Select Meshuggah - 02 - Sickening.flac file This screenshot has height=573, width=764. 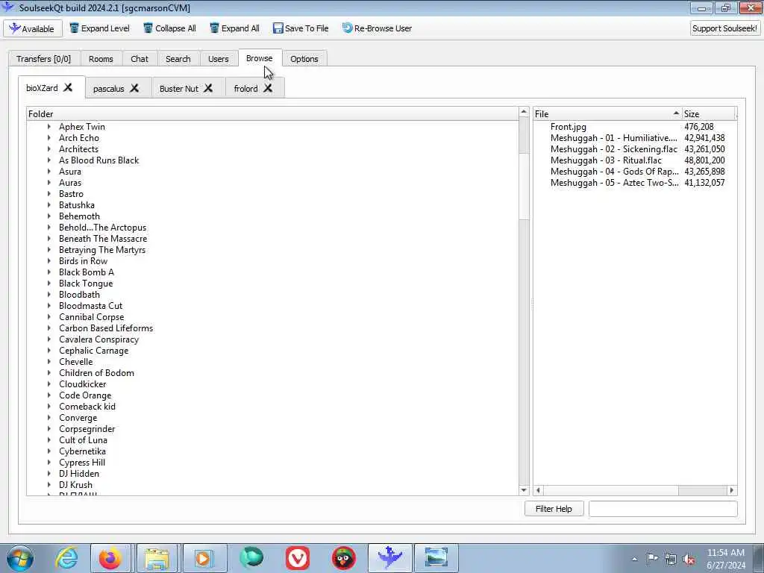point(614,149)
